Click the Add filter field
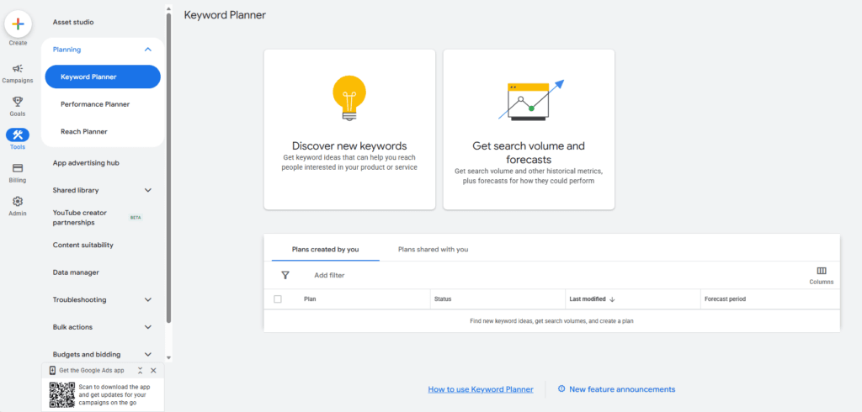Image resolution: width=862 pixels, height=412 pixels. pyautogui.click(x=329, y=275)
